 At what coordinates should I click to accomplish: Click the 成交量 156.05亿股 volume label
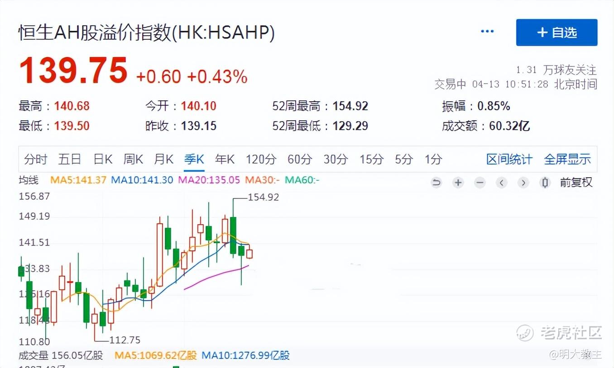point(61,355)
